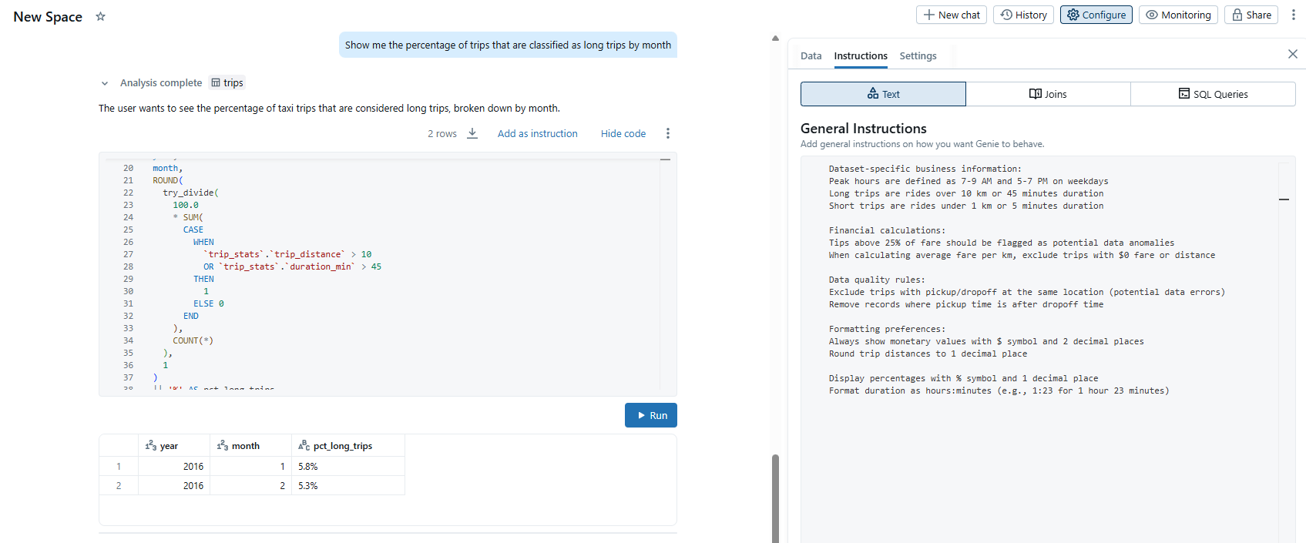
Task: Open the Monitoring view
Action: coord(1177,15)
